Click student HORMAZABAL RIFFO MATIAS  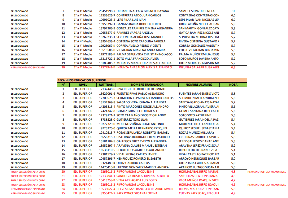point(199,172)
